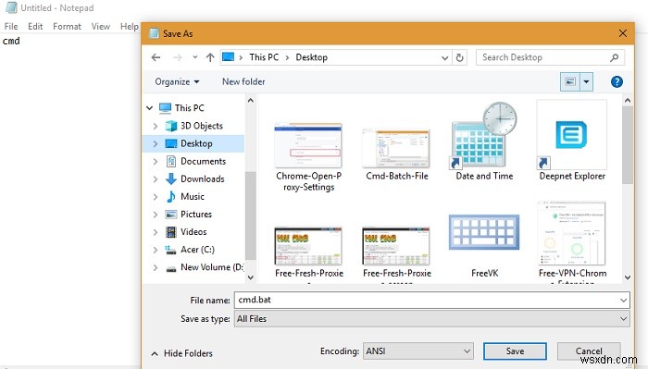648x369 pixels.
Task: Expand the Downloads tree node
Action: tap(155, 179)
